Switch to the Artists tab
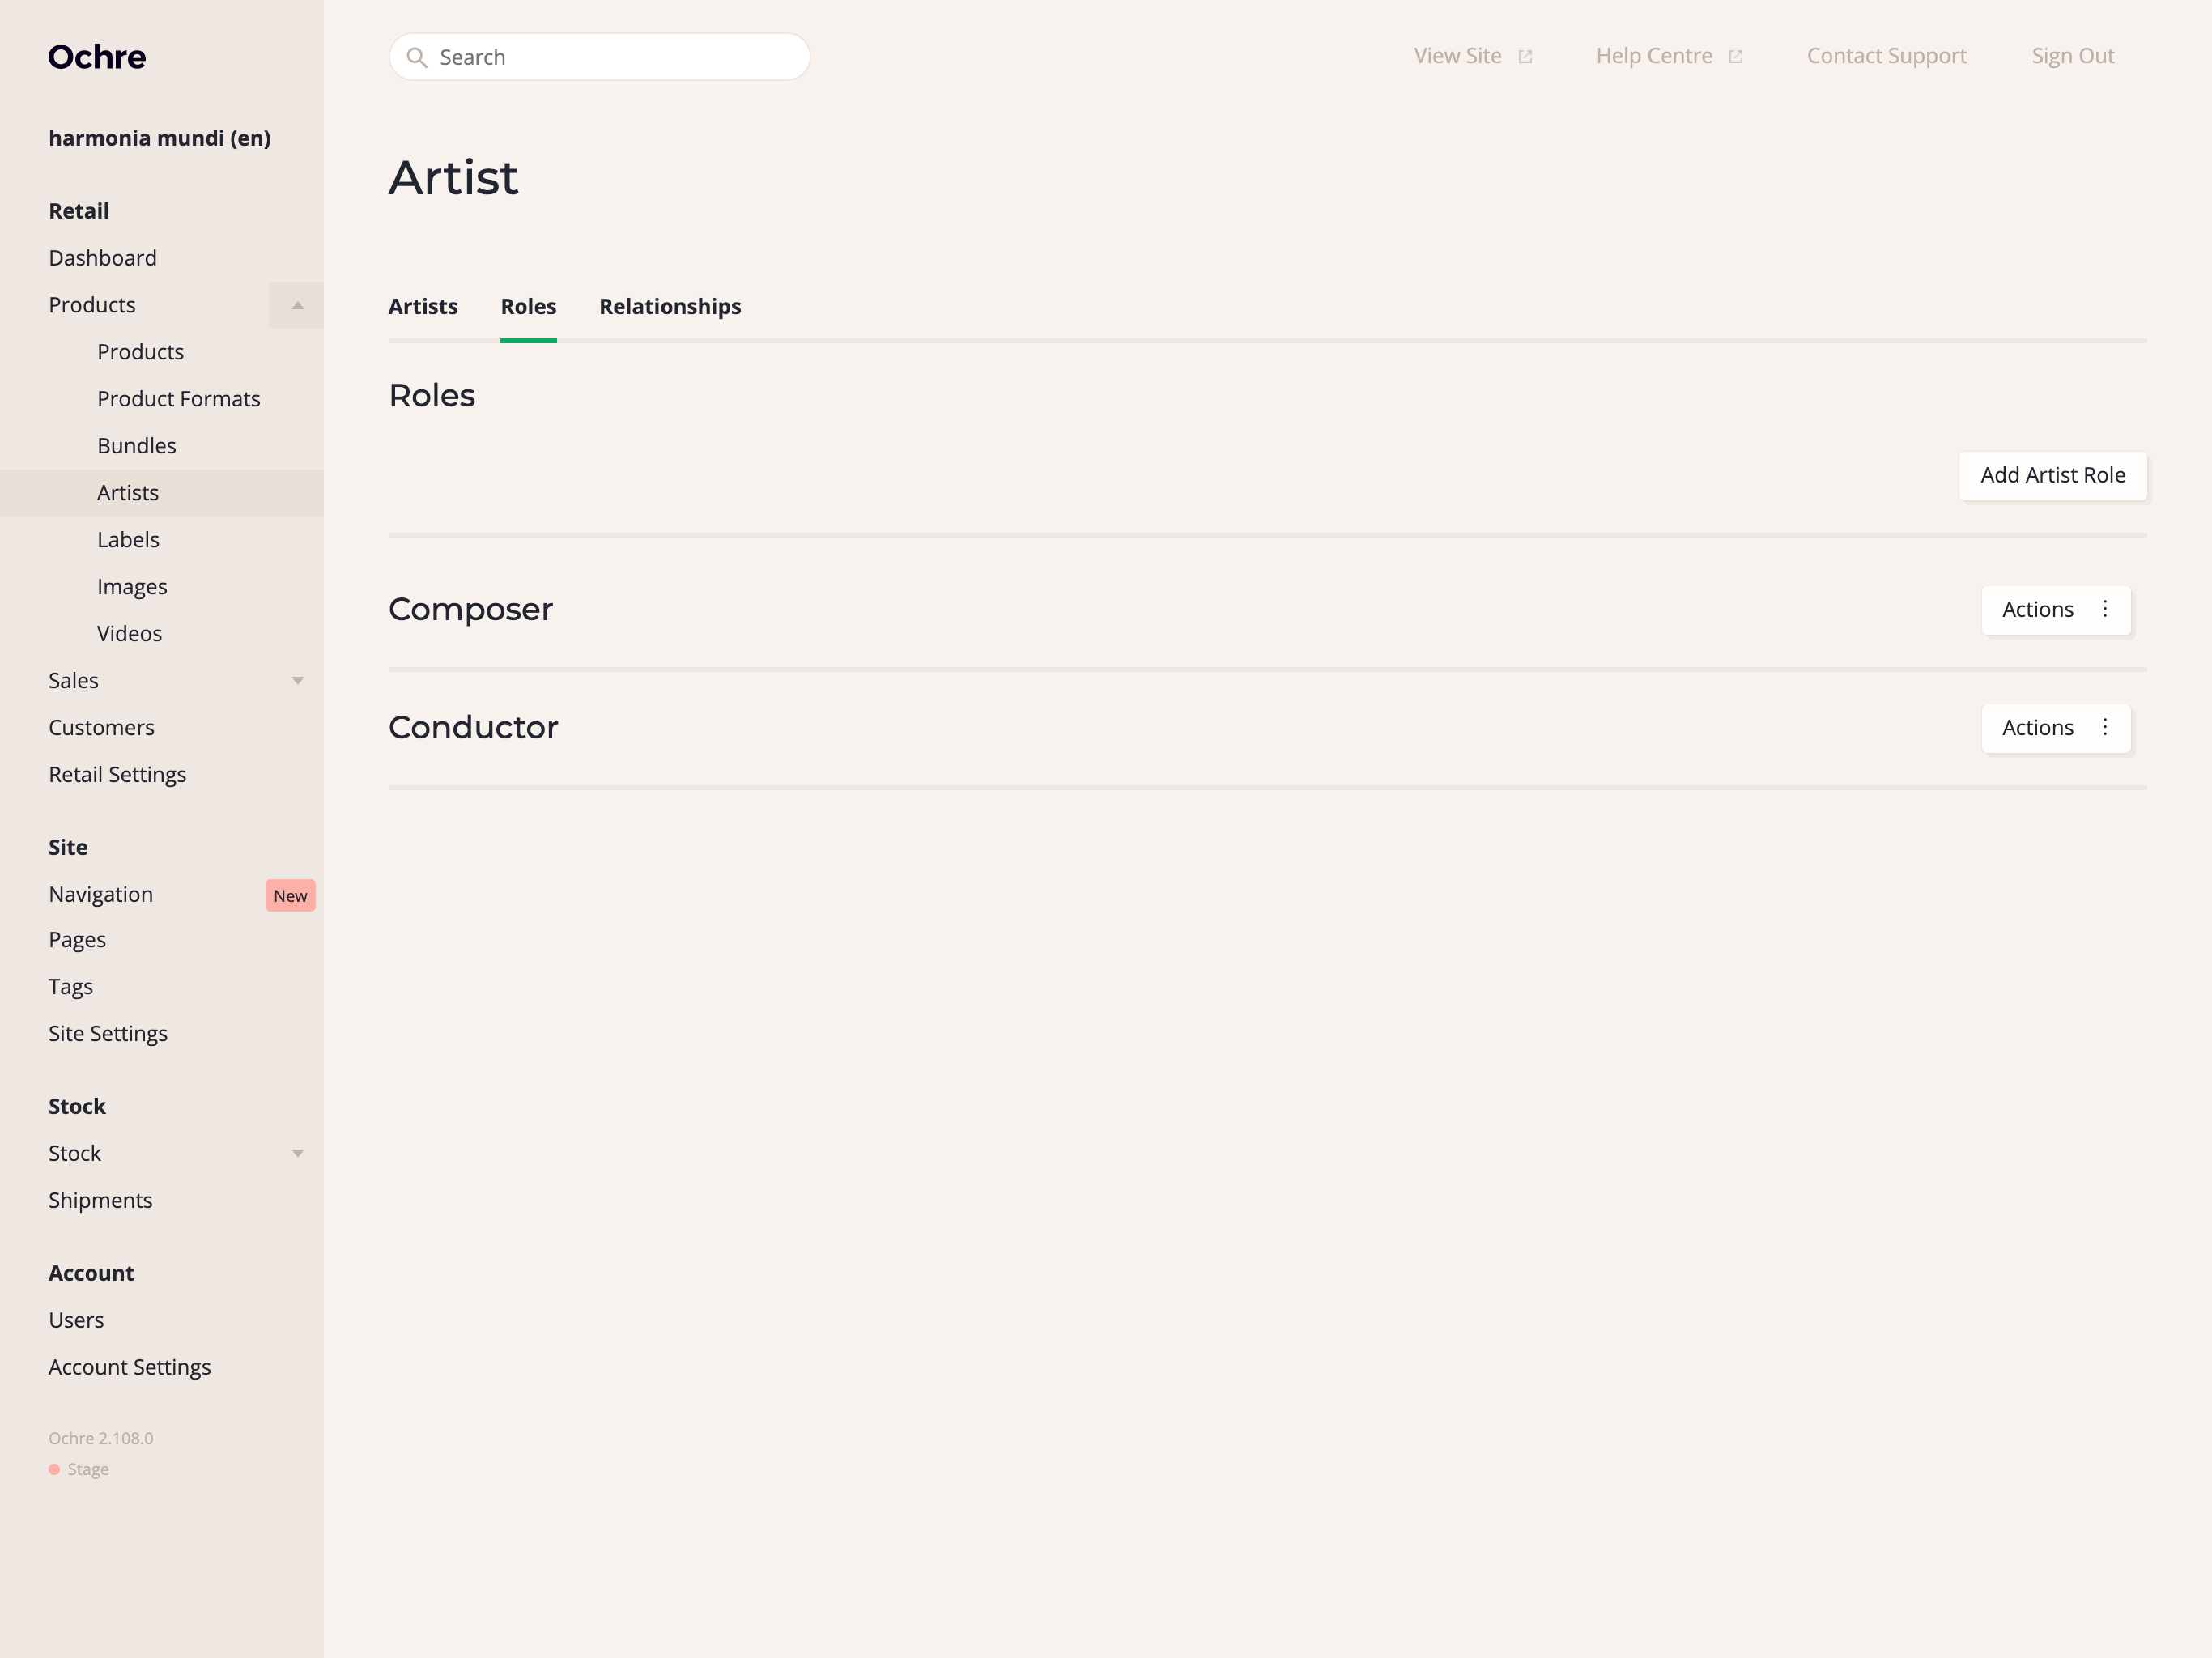This screenshot has width=2212, height=1658. click(423, 306)
